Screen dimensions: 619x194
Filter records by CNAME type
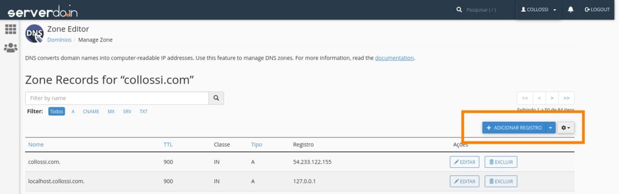pyautogui.click(x=91, y=111)
